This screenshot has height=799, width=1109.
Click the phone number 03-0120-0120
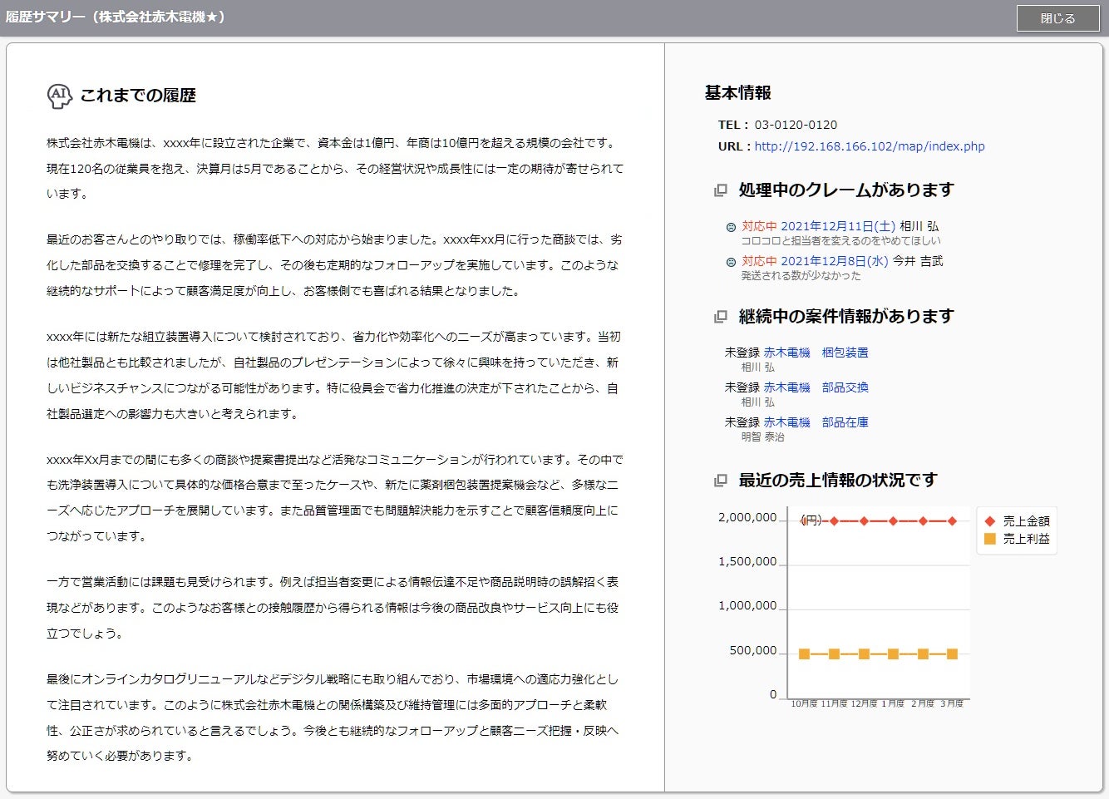coord(796,125)
